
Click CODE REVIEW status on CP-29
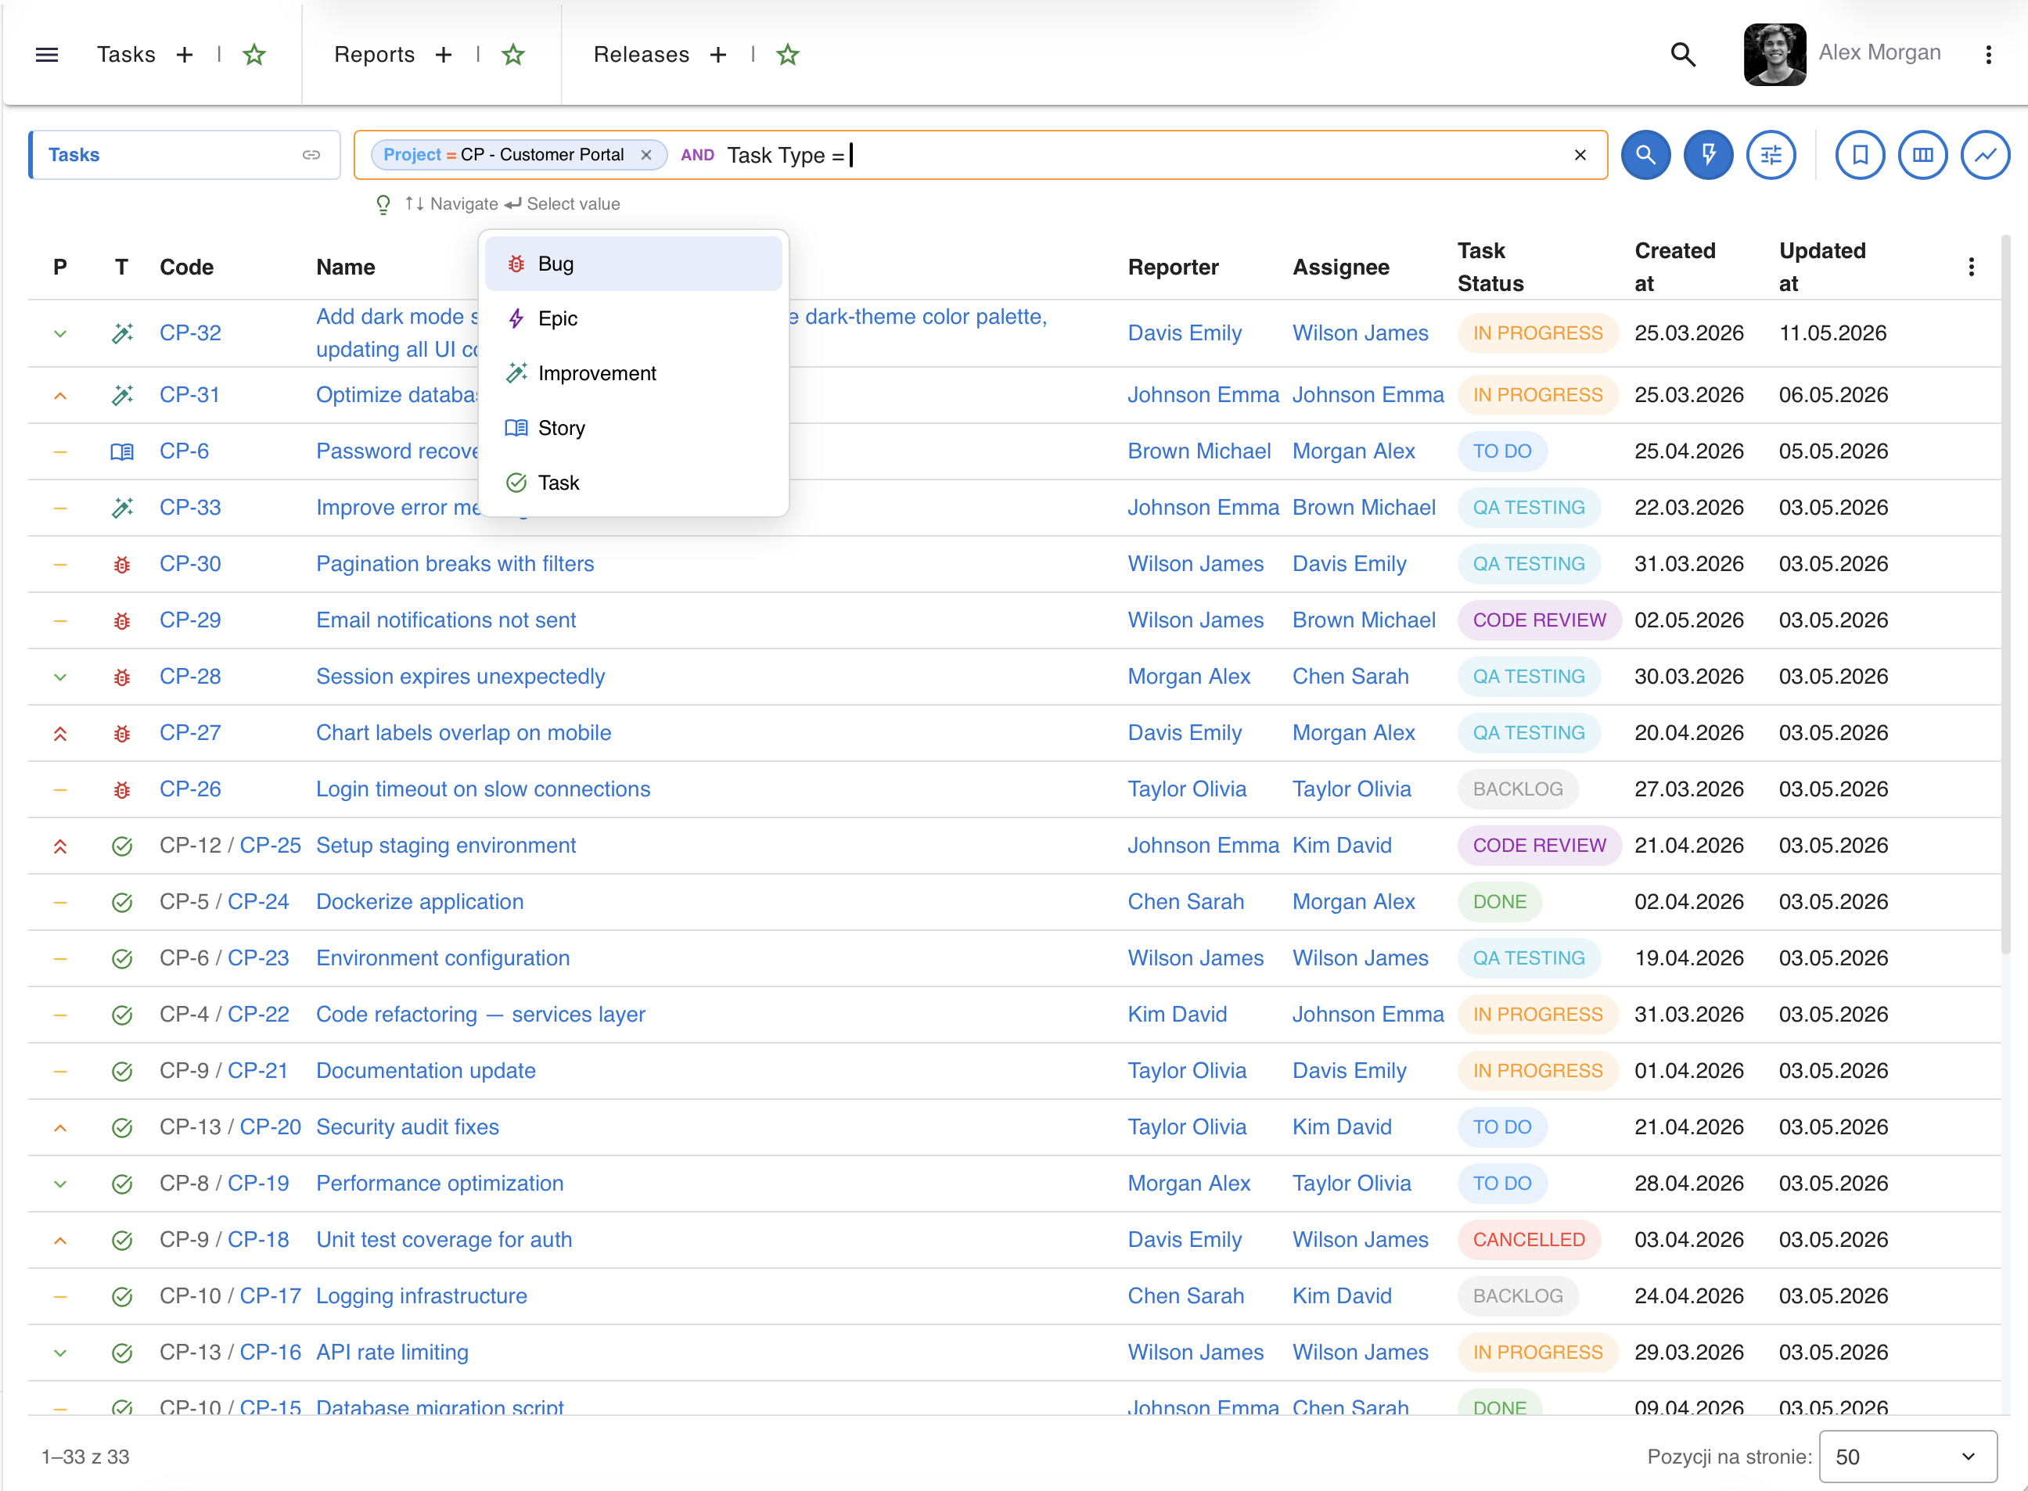(x=1540, y=621)
